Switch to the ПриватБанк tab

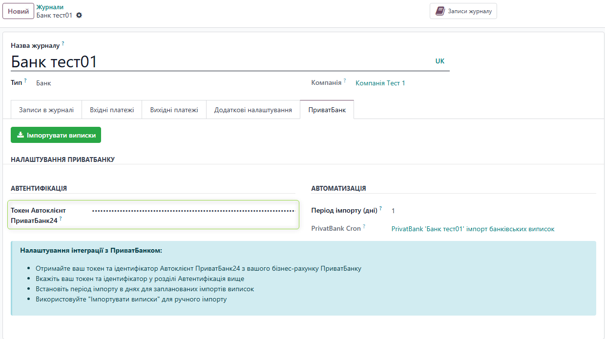[x=326, y=109]
